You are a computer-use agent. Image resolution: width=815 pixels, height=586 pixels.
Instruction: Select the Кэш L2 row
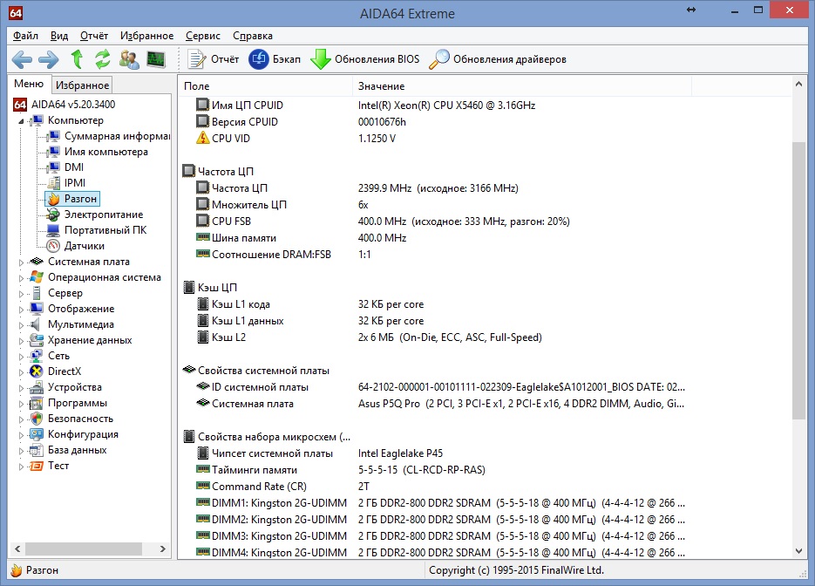442,337
